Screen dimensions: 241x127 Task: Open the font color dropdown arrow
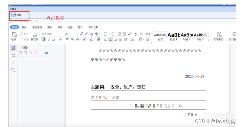(94, 39)
